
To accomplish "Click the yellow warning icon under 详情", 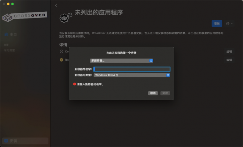I will (61, 60).
